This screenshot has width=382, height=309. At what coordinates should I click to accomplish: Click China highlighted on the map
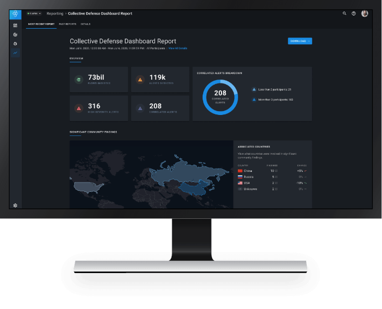click(193, 188)
